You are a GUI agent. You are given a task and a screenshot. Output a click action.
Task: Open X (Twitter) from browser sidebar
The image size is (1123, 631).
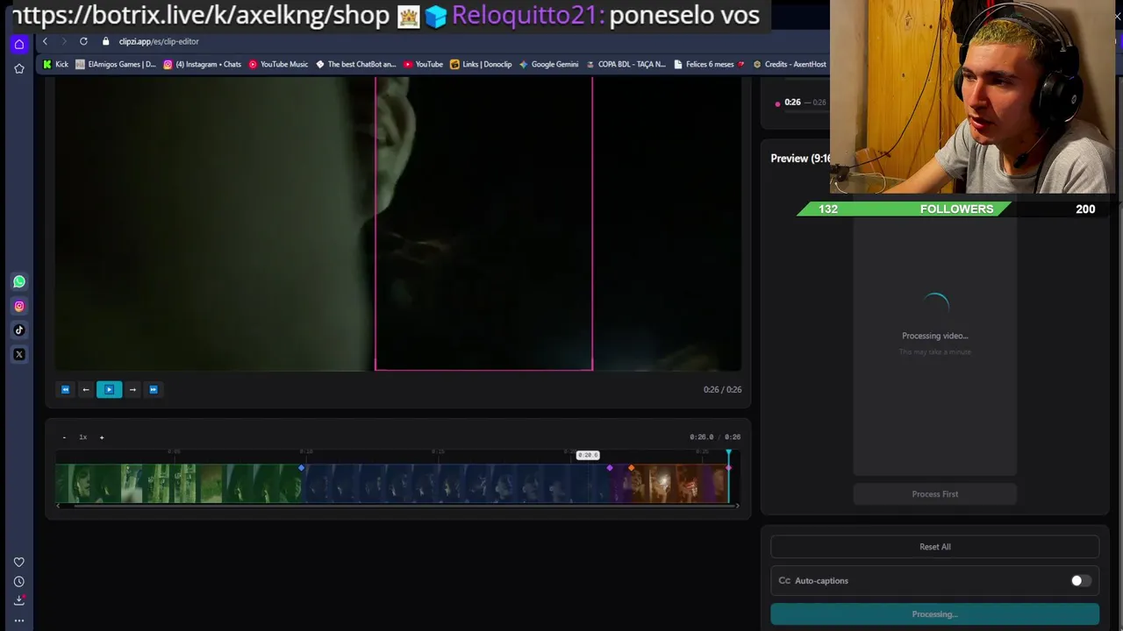[18, 355]
